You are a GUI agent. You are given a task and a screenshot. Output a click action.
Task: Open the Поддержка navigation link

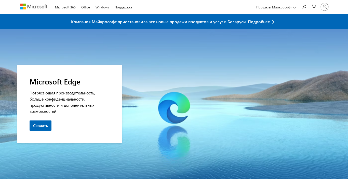point(123,7)
